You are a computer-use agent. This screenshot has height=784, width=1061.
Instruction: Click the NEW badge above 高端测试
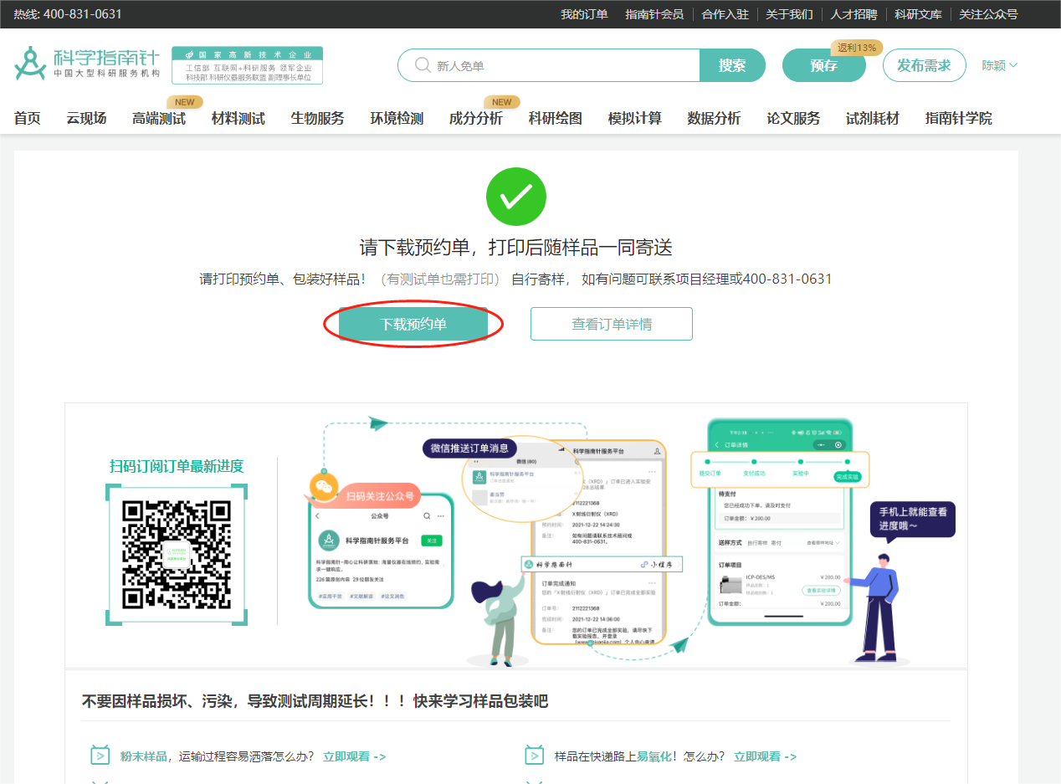click(184, 101)
